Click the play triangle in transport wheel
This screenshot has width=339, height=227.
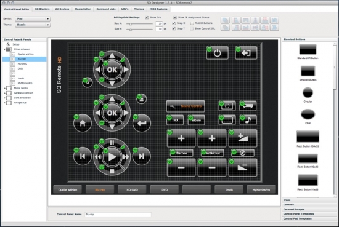(112, 157)
